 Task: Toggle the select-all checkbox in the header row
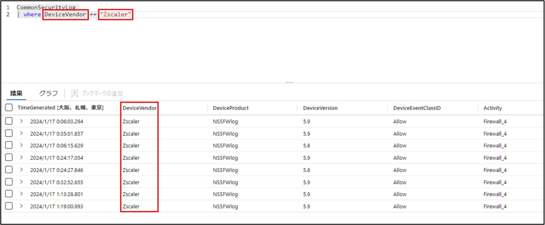point(9,108)
